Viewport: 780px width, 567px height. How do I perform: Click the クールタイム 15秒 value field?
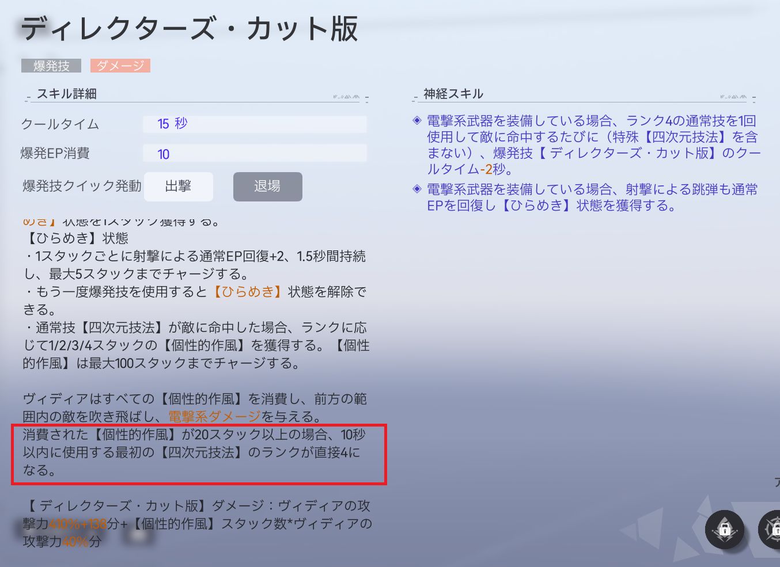[254, 124]
